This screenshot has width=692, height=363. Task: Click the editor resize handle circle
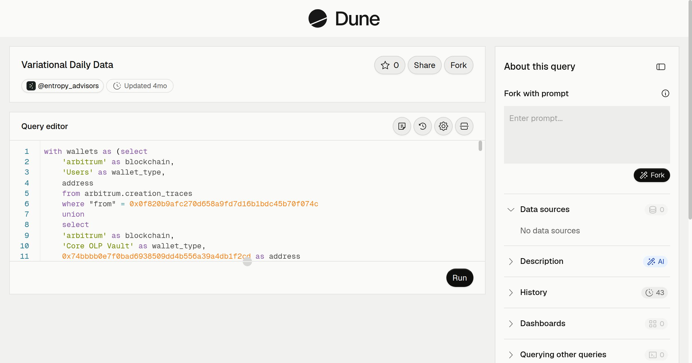(247, 262)
